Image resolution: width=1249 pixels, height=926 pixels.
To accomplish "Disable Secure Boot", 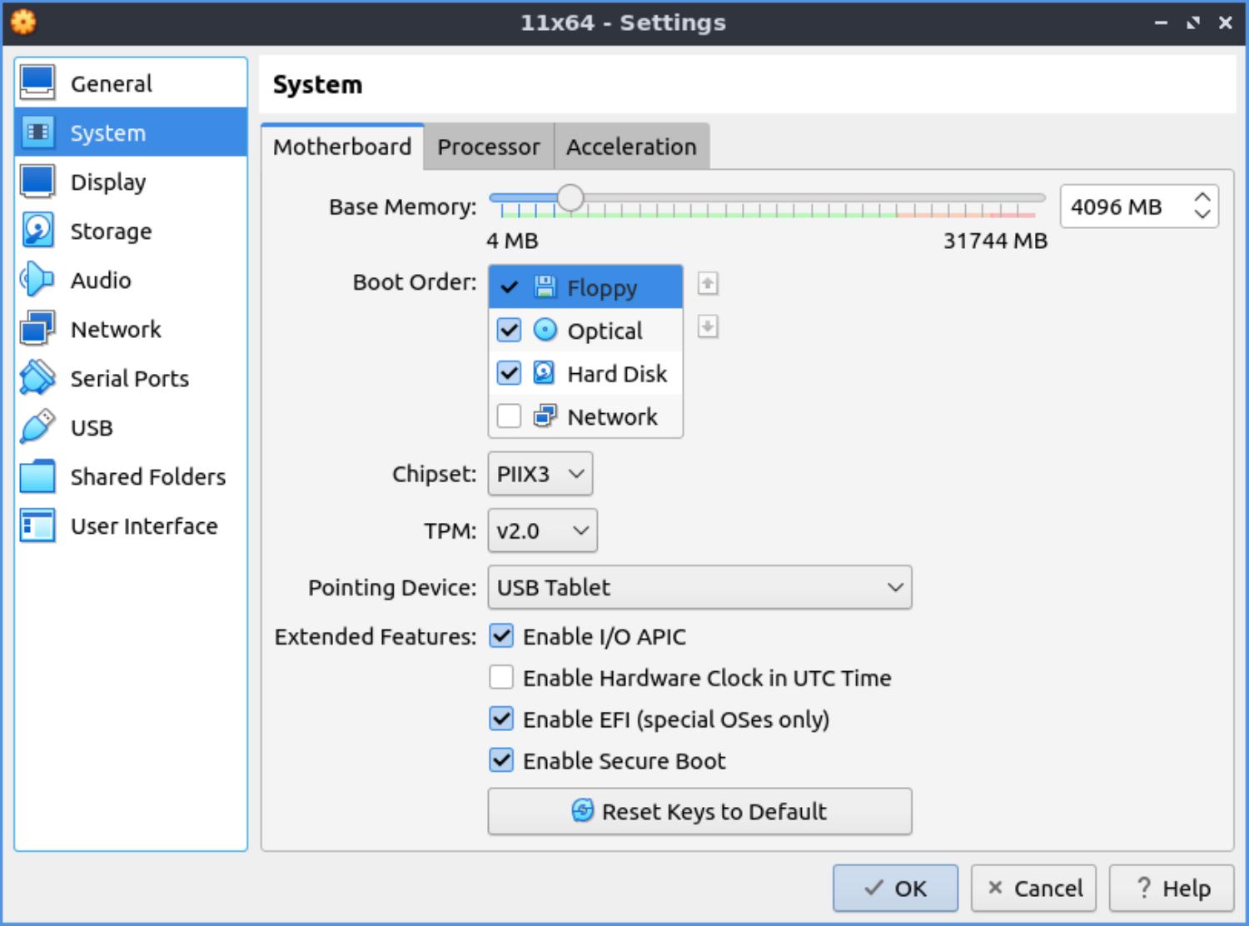I will pos(500,759).
